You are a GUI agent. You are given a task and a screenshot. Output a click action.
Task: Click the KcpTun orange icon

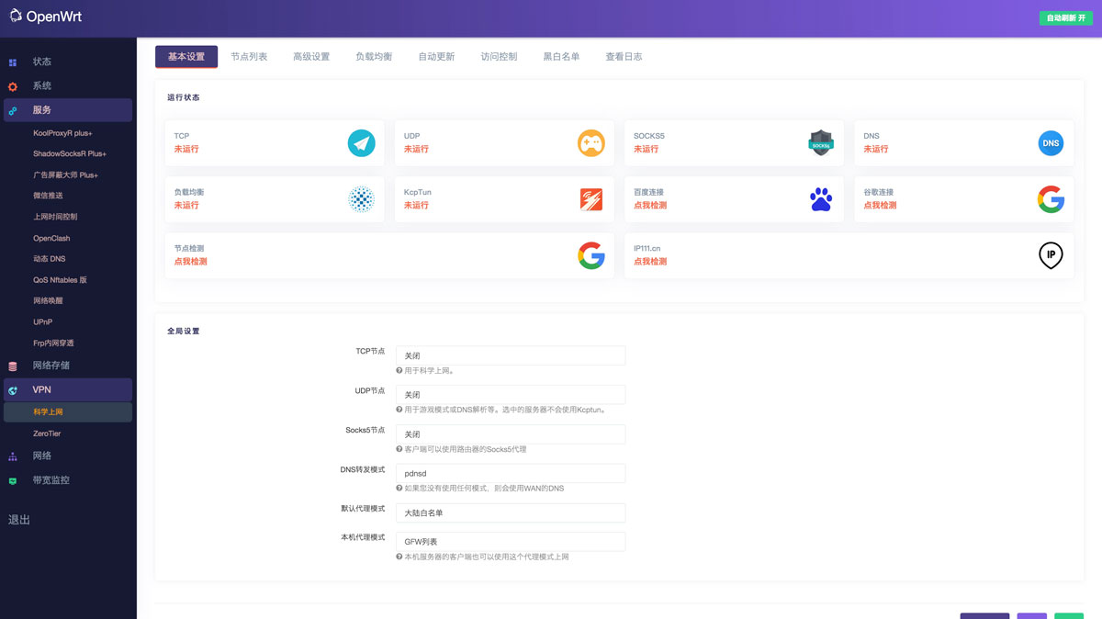click(590, 199)
